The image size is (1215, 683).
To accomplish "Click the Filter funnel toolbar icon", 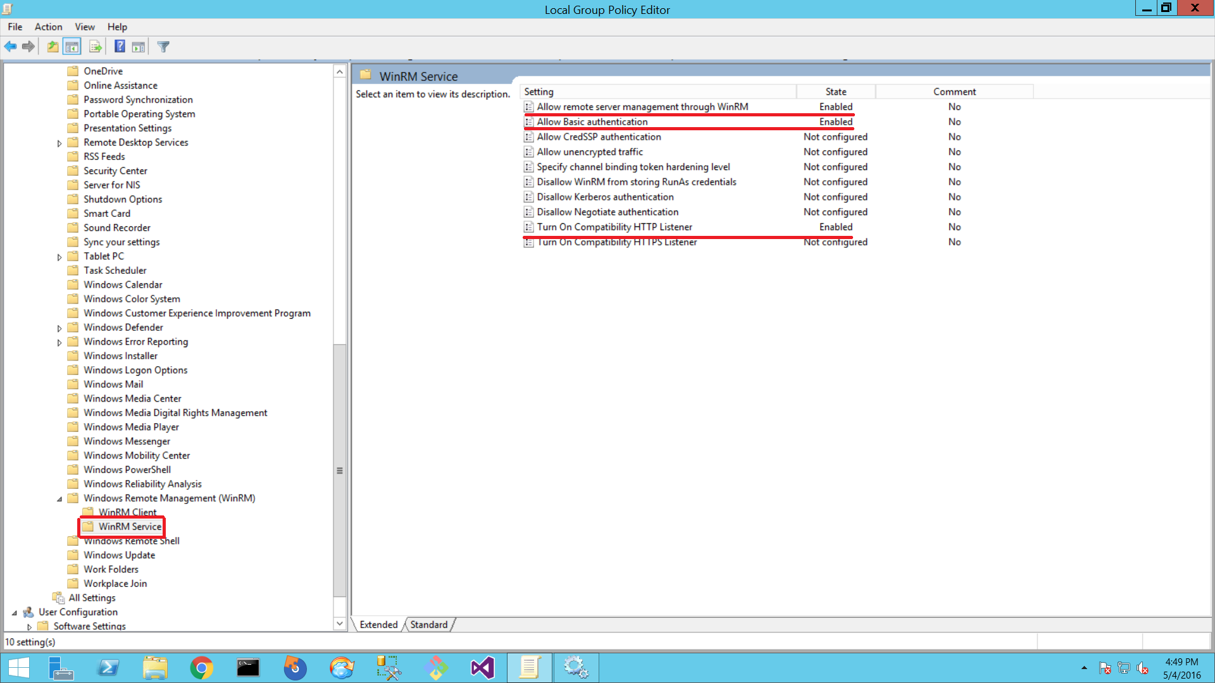I will pos(163,46).
